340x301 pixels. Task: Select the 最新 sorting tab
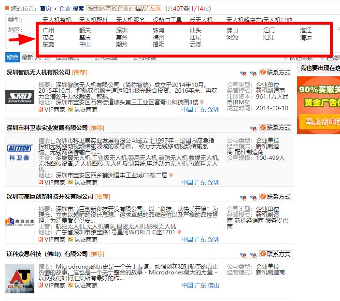pos(27,57)
